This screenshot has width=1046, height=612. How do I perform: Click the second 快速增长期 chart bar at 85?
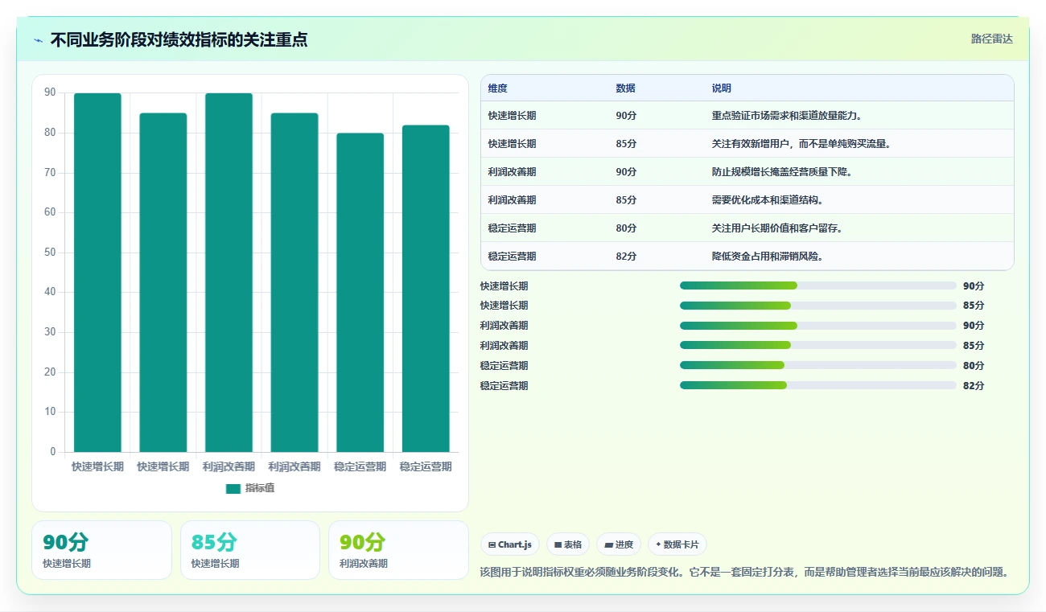163,282
